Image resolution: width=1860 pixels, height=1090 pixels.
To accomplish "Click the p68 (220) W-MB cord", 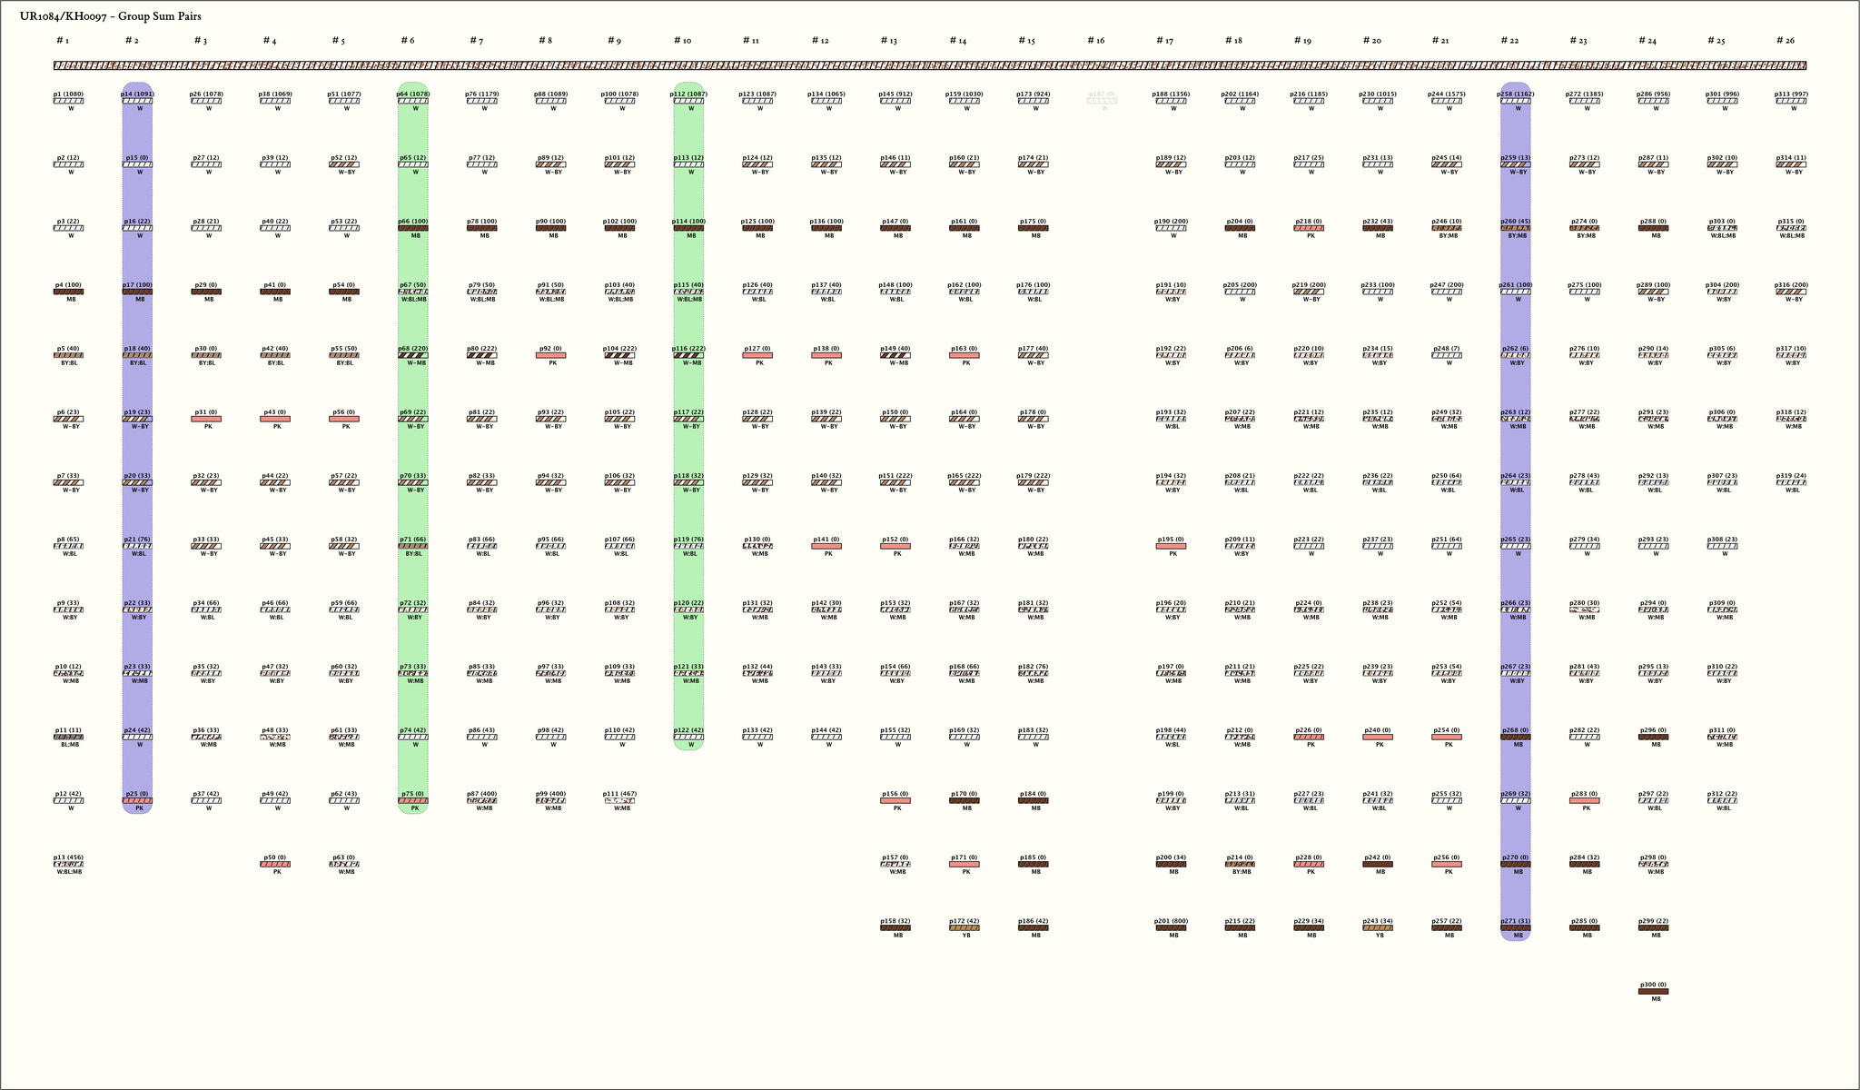I will (412, 355).
